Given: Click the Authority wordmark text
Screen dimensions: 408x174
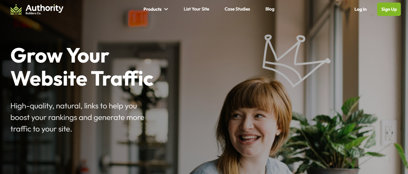Looking at the screenshot, I should point(44,8).
